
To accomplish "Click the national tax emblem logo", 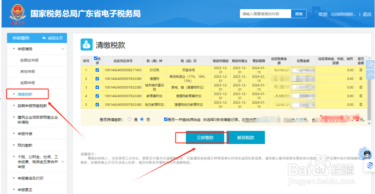I will pyautogui.click(x=17, y=14).
